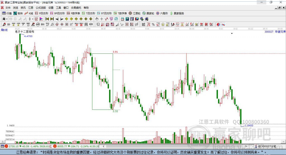Image resolution: width=286 pixels, height=155 pixels.
Task: Step chart left with black arrow
Action: (x=57, y=19)
